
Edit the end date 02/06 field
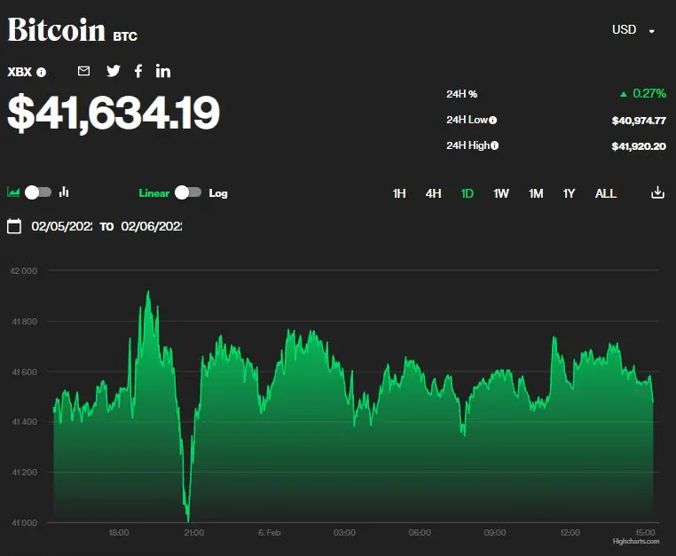click(x=152, y=226)
